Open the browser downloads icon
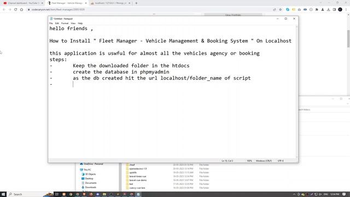 point(328,10)
